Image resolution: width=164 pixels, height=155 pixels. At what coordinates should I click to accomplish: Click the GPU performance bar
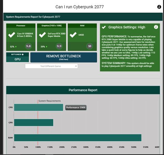pos(34,123)
